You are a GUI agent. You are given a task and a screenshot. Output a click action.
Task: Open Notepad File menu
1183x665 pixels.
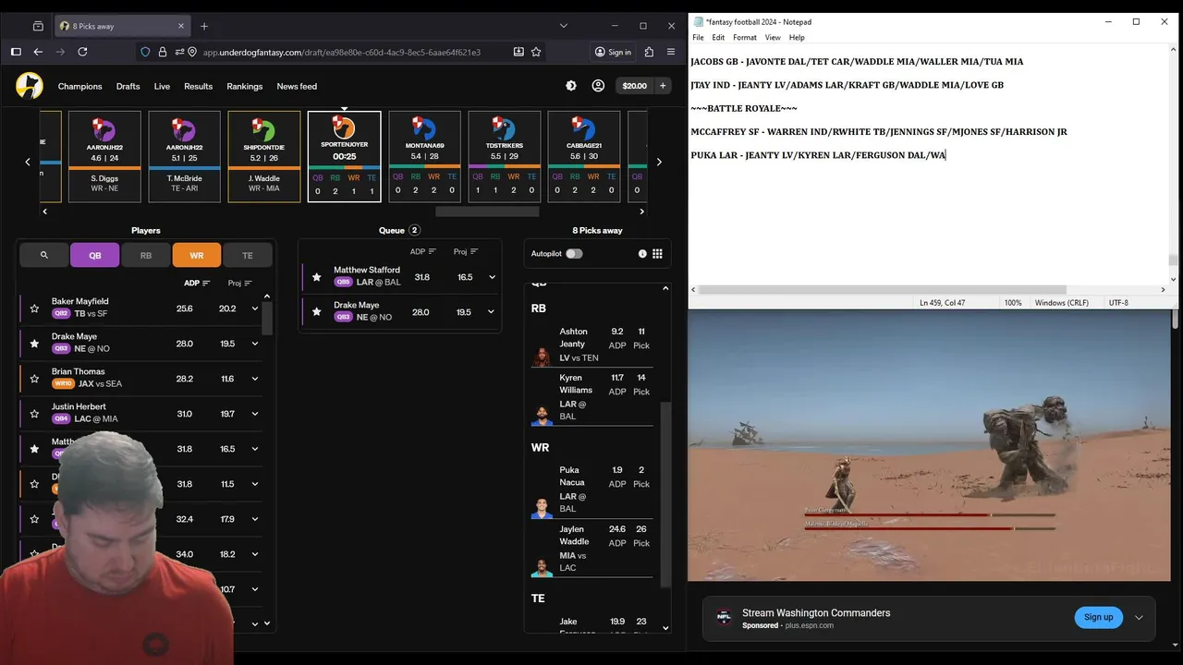[698, 37]
